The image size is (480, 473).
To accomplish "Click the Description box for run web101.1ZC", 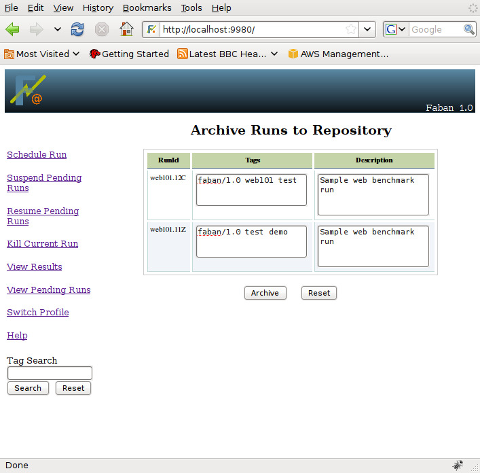I will coord(373,194).
